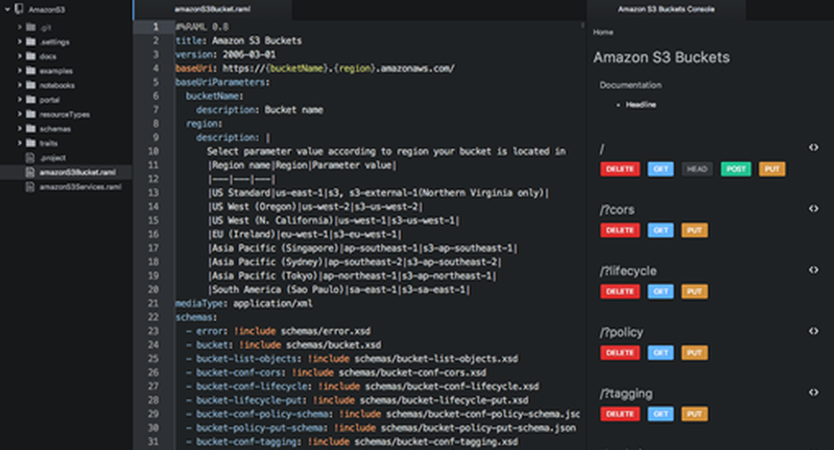This screenshot has width=834, height=450.
Task: Click GET on the / resource
Action: (661, 169)
